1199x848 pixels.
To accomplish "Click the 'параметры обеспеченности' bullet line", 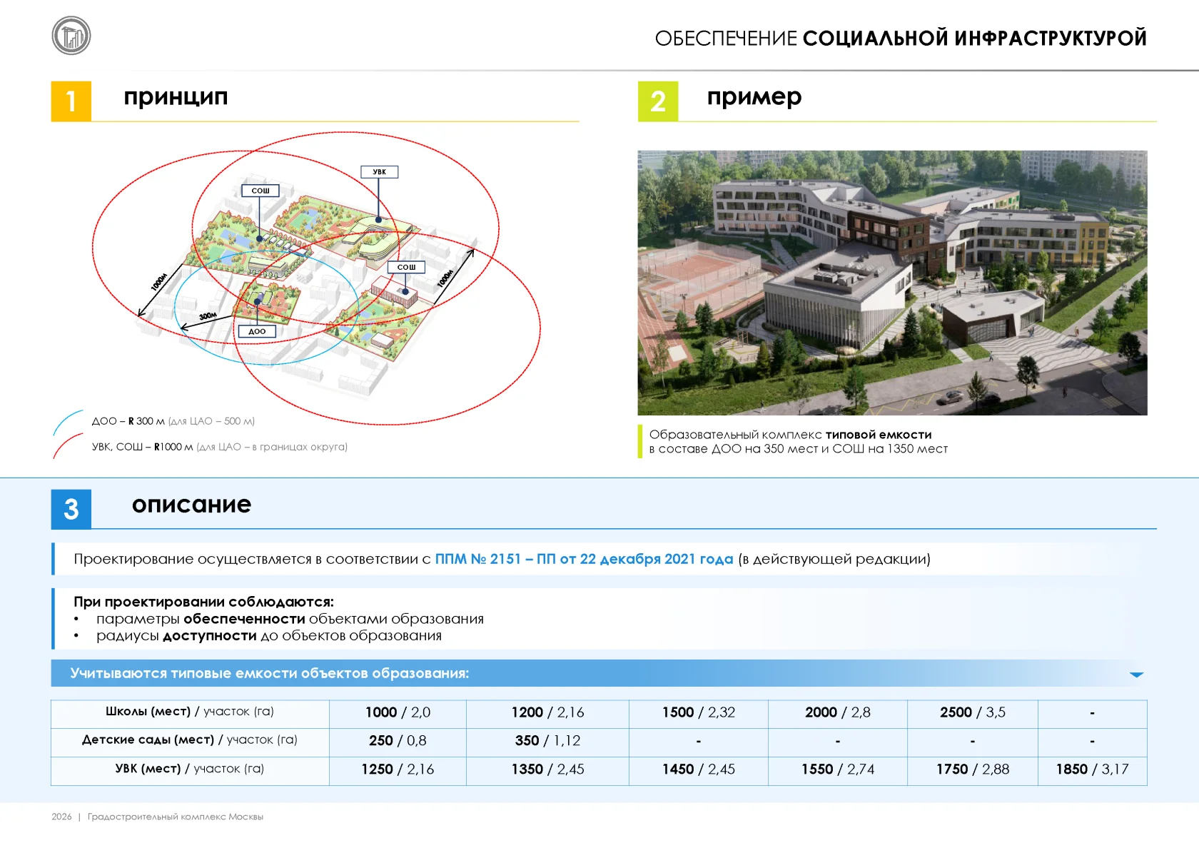I will coord(290,619).
